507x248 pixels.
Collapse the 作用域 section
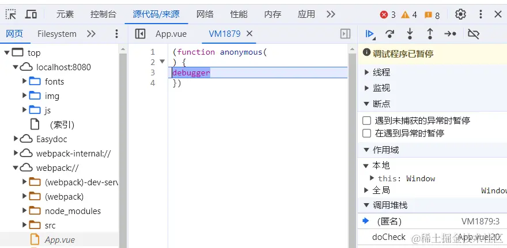(366, 150)
